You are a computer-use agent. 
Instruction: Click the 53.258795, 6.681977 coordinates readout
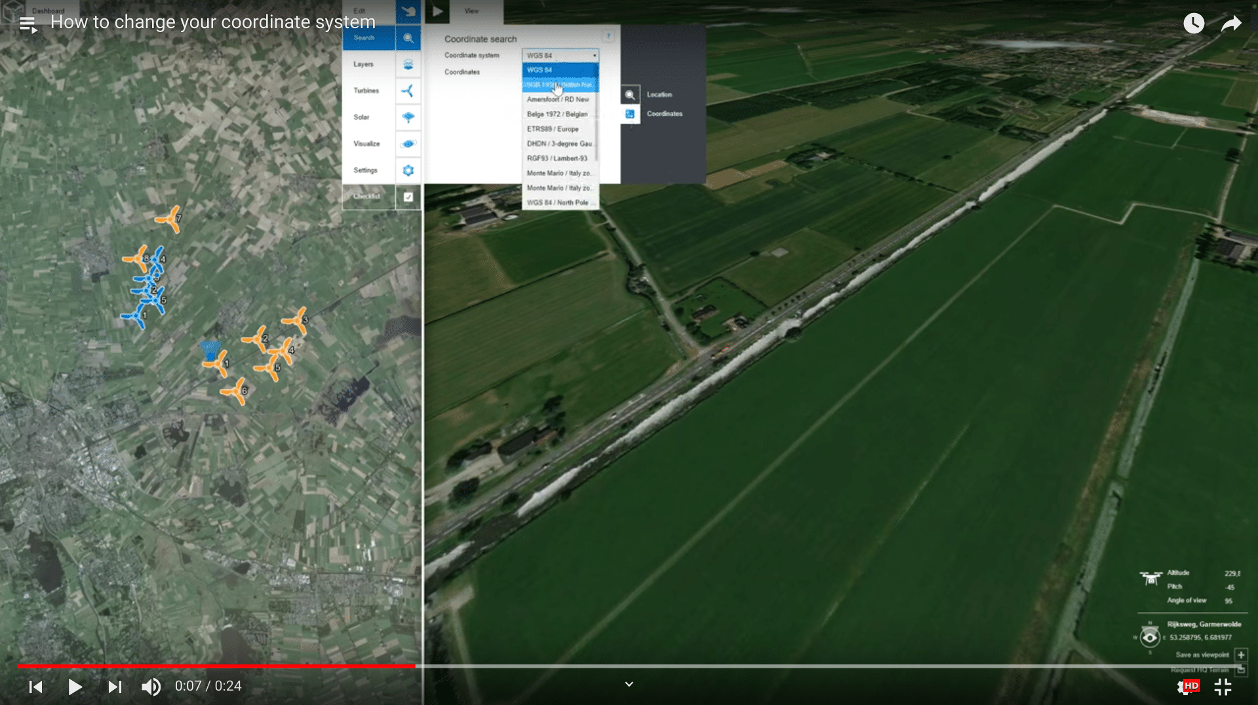point(1200,638)
